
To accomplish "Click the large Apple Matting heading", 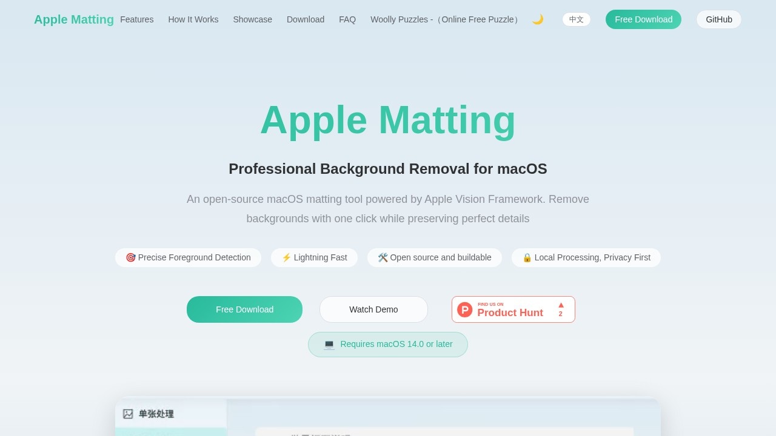I will (388, 120).
